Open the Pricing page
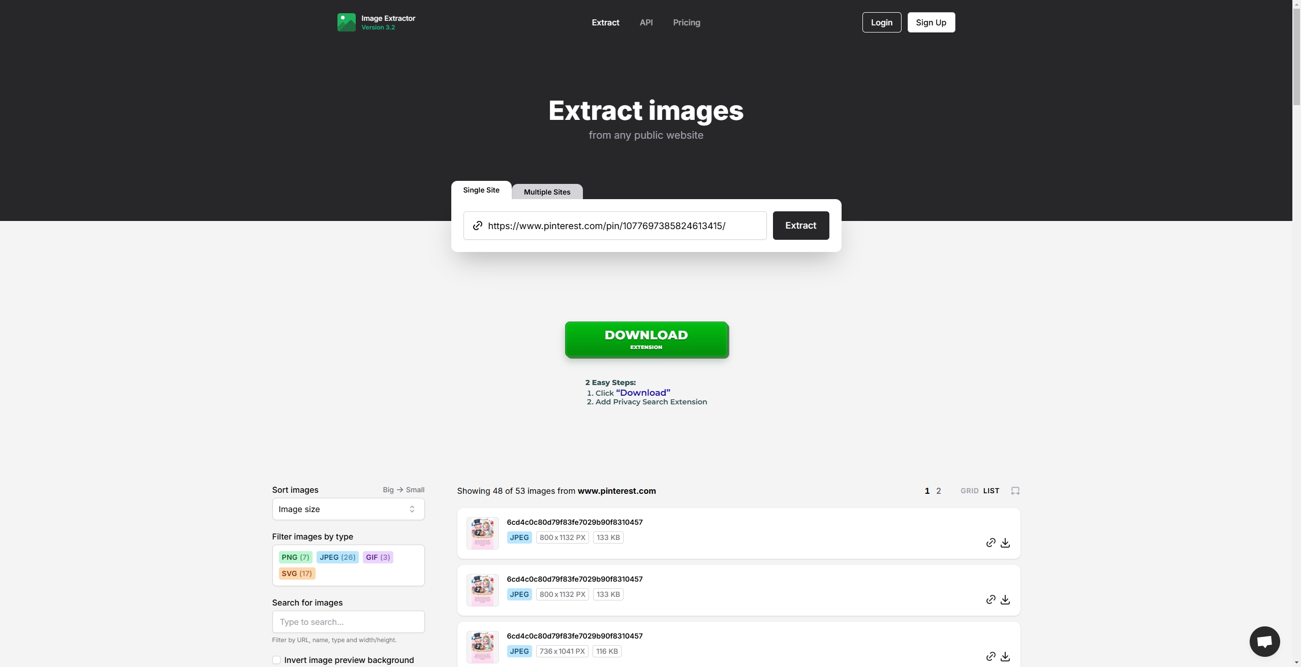Viewport: 1301px width, 667px height. point(687,22)
